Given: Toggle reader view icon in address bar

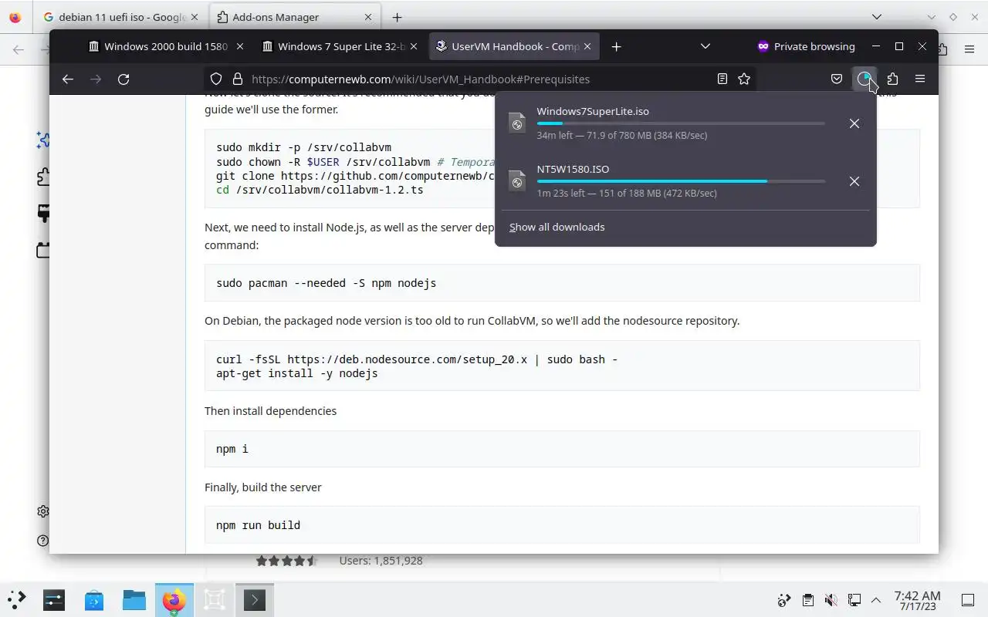Looking at the screenshot, I should click(722, 79).
